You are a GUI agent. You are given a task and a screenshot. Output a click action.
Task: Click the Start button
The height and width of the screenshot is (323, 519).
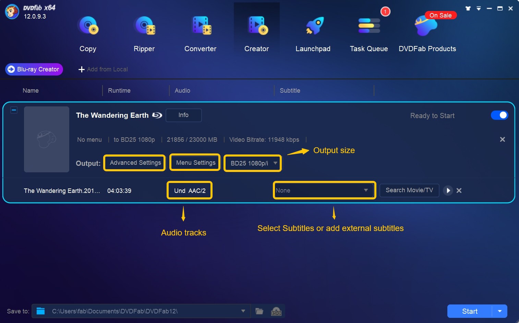tap(470, 311)
